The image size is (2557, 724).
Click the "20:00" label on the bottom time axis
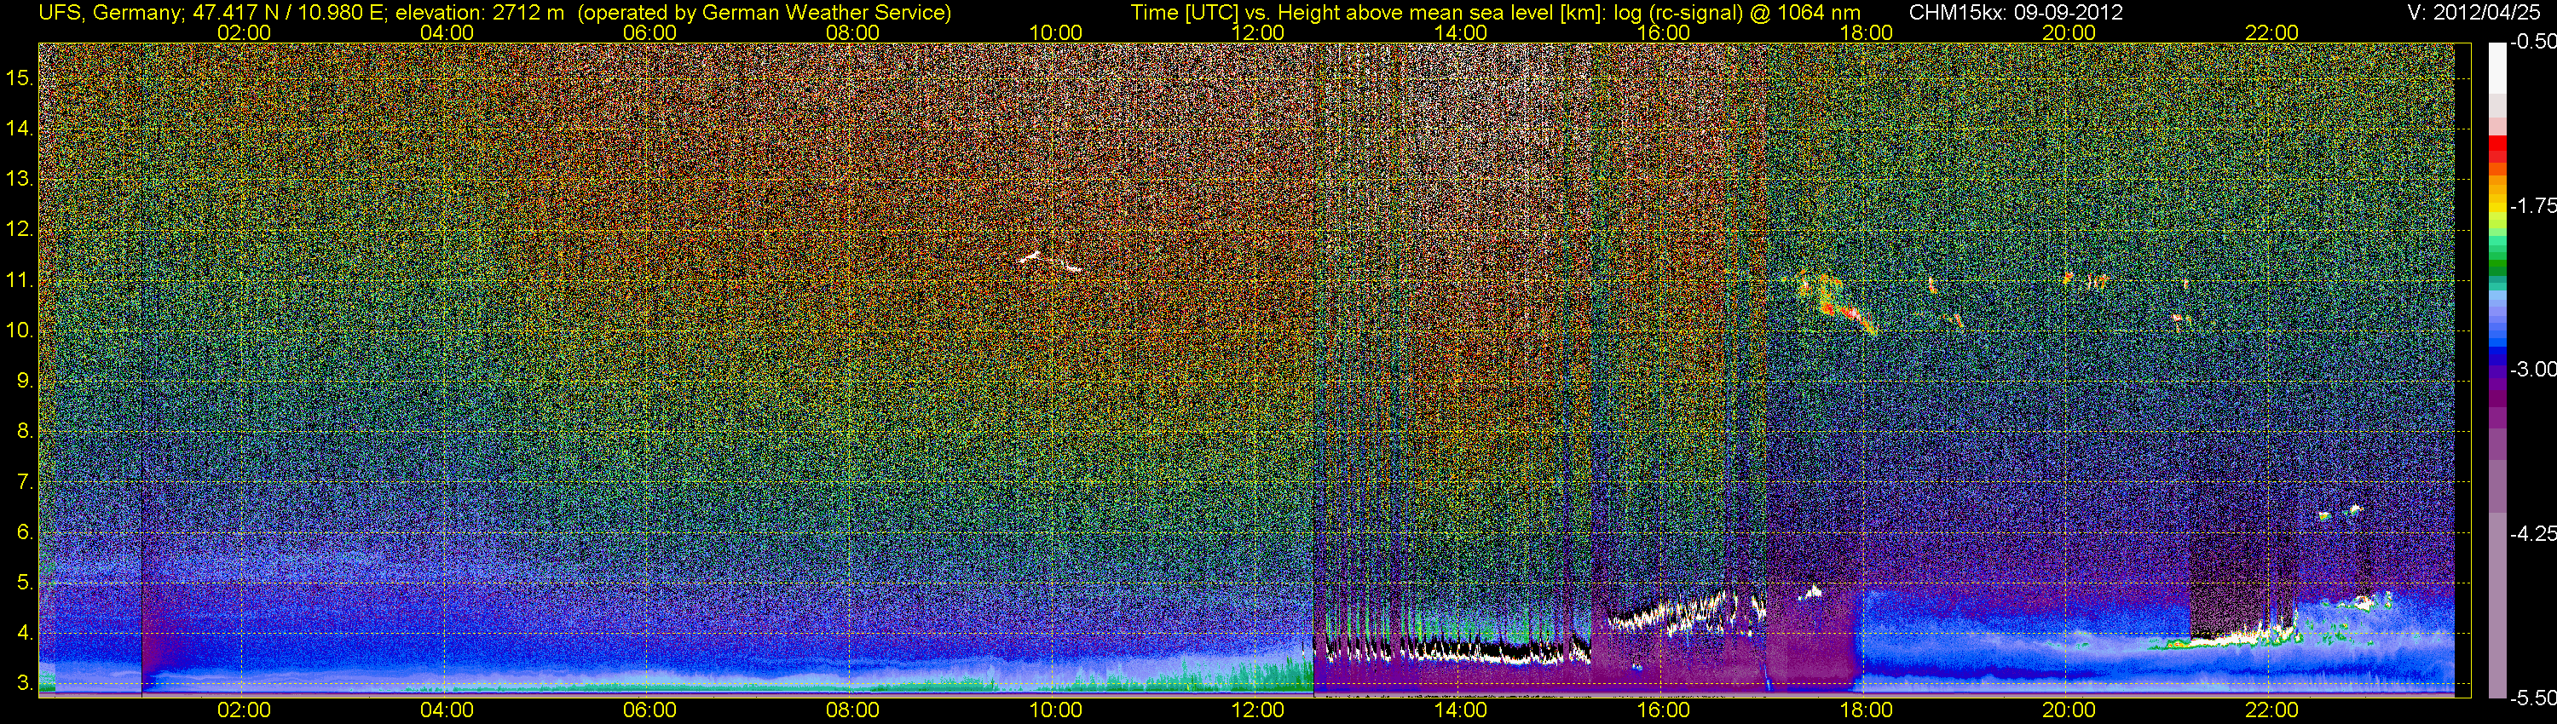tap(2069, 710)
